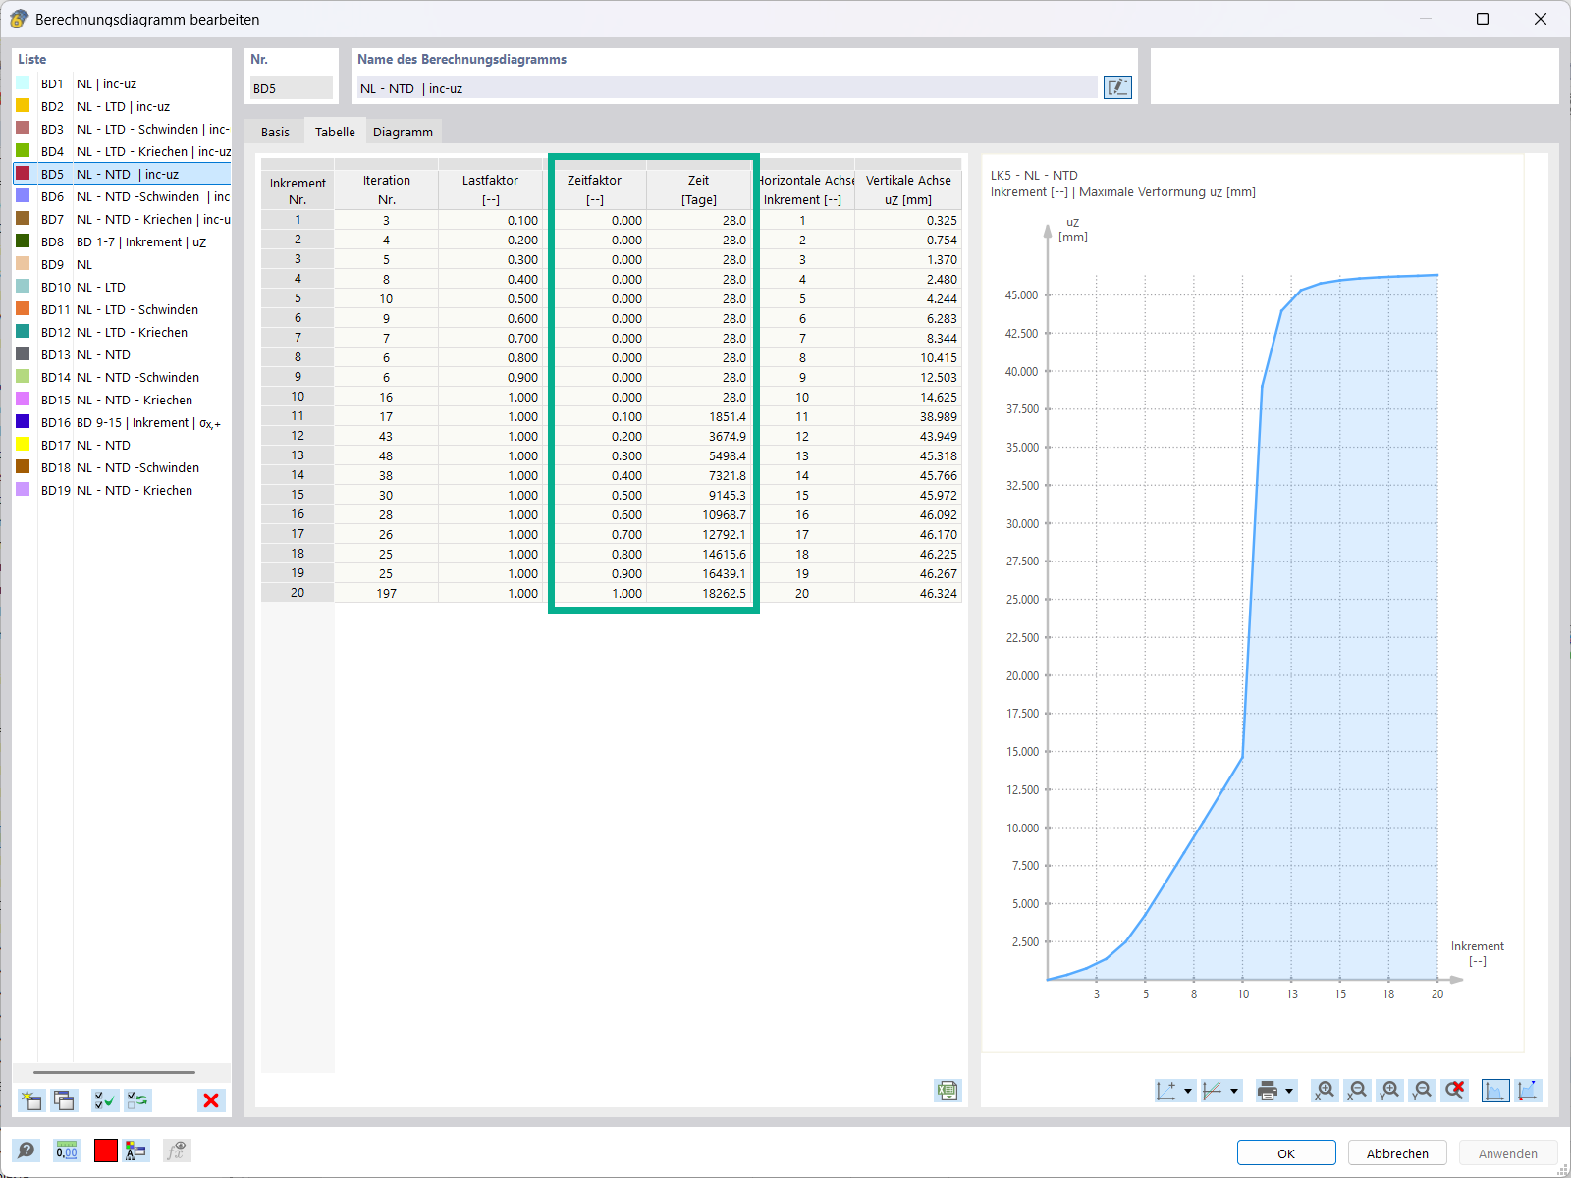Zoom in along X axis

1326,1091
